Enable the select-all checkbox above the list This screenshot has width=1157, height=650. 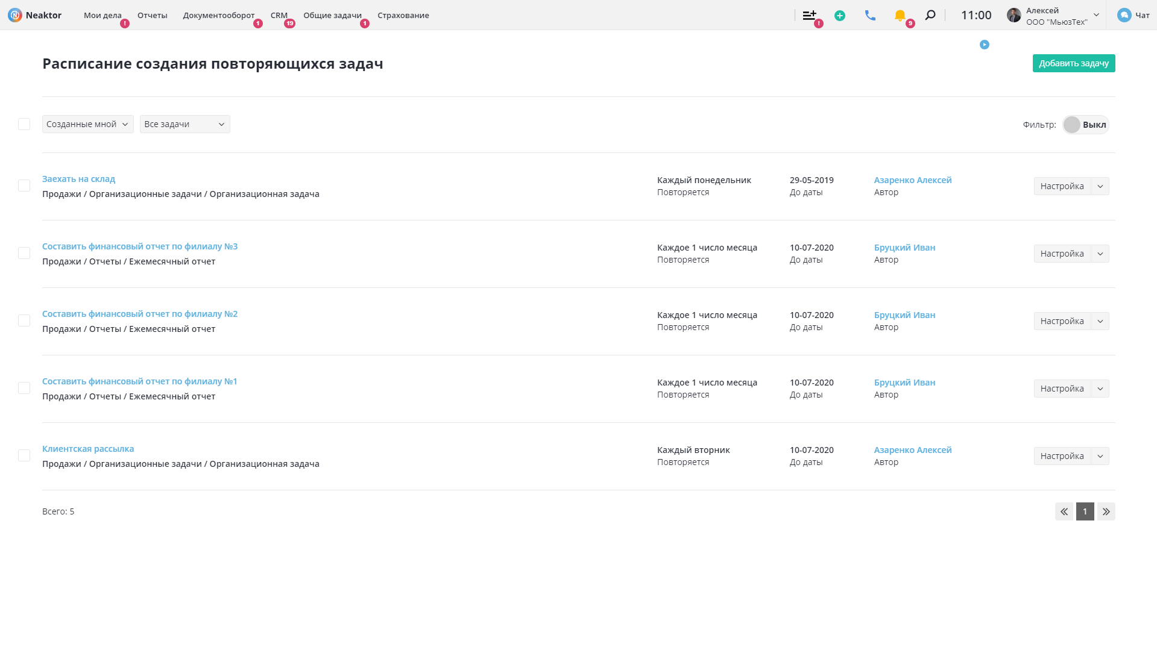[x=24, y=124]
